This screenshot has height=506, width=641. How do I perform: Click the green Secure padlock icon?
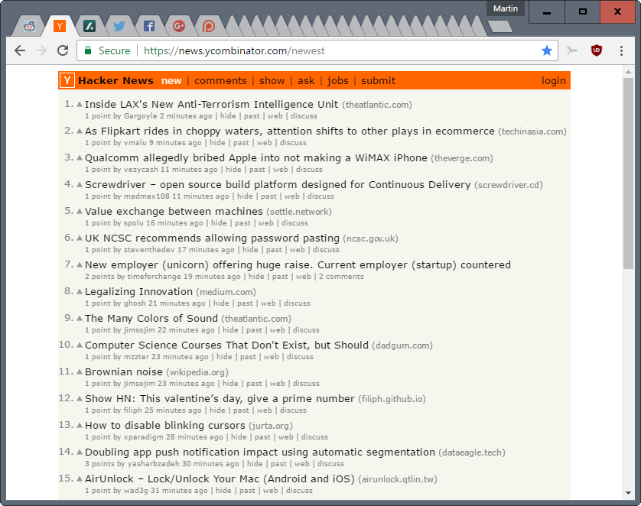87,50
